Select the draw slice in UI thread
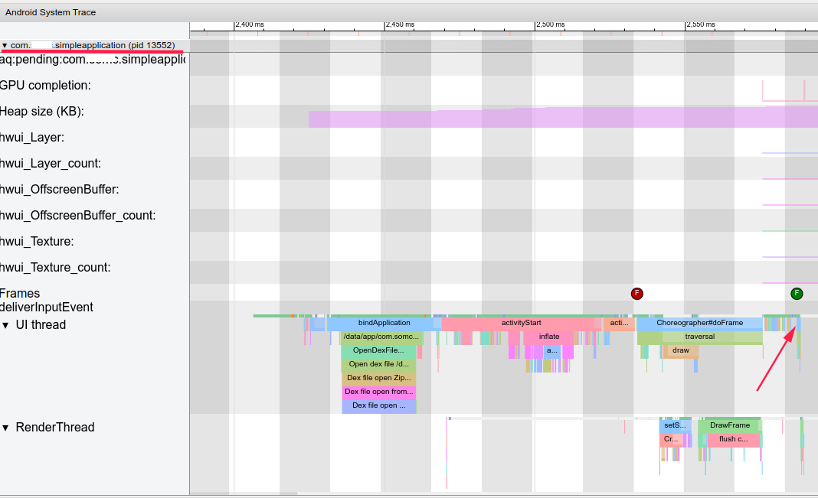This screenshot has height=498, width=818. click(681, 350)
